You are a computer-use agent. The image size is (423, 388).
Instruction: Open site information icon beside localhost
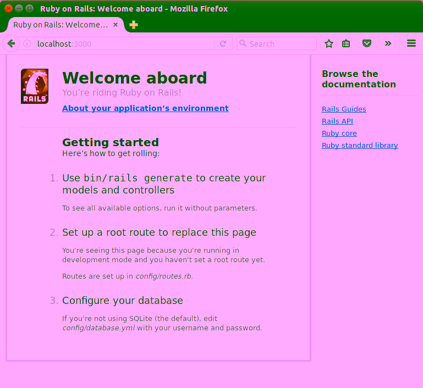tap(27, 43)
